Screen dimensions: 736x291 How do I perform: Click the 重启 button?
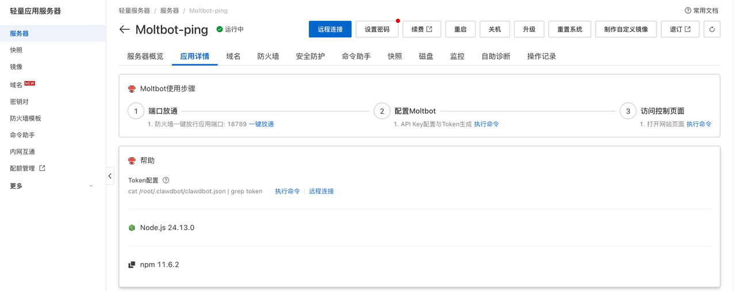point(461,29)
